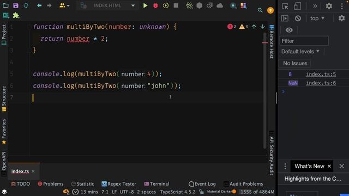
Task: Open project folder icon in toolbar
Action: coord(5,5)
